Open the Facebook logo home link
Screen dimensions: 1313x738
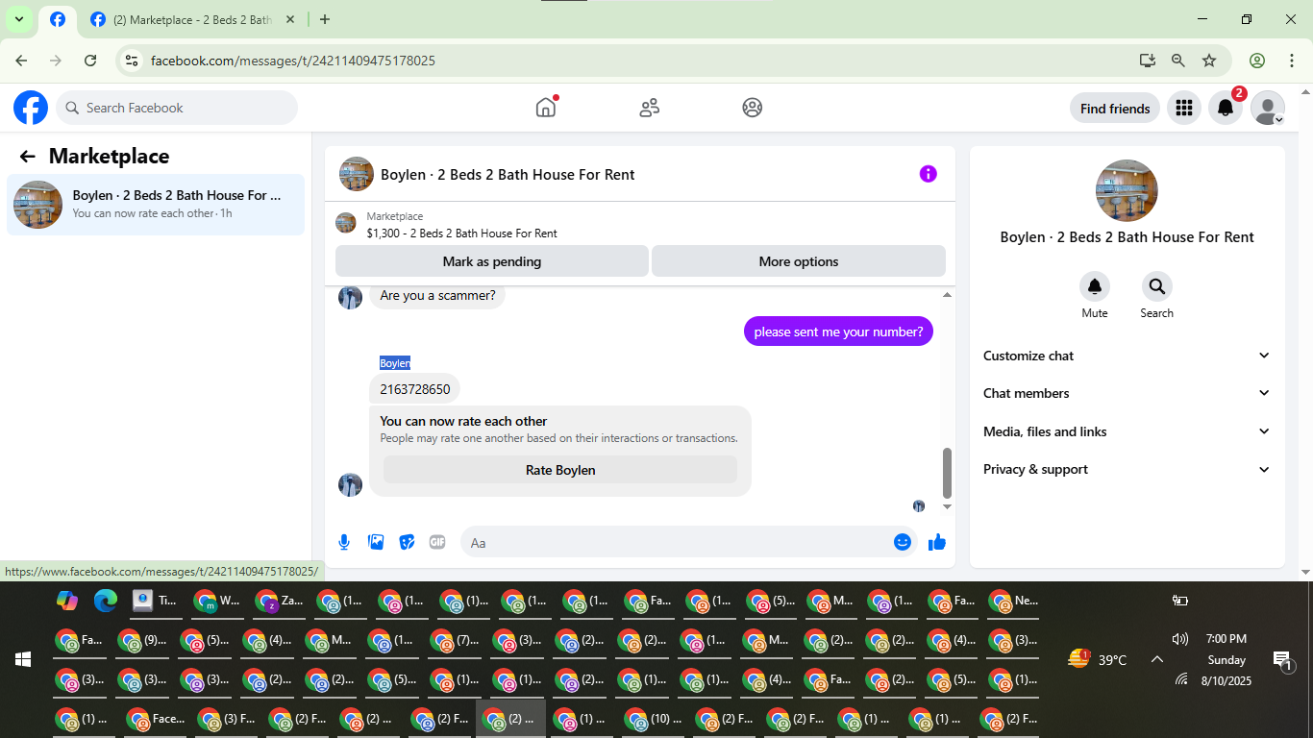(x=31, y=108)
